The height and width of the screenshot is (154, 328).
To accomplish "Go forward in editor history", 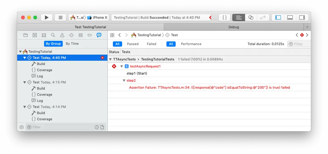I will pos(126,35).
